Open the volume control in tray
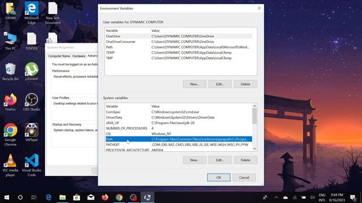The height and width of the screenshot is (203, 362). [313, 197]
